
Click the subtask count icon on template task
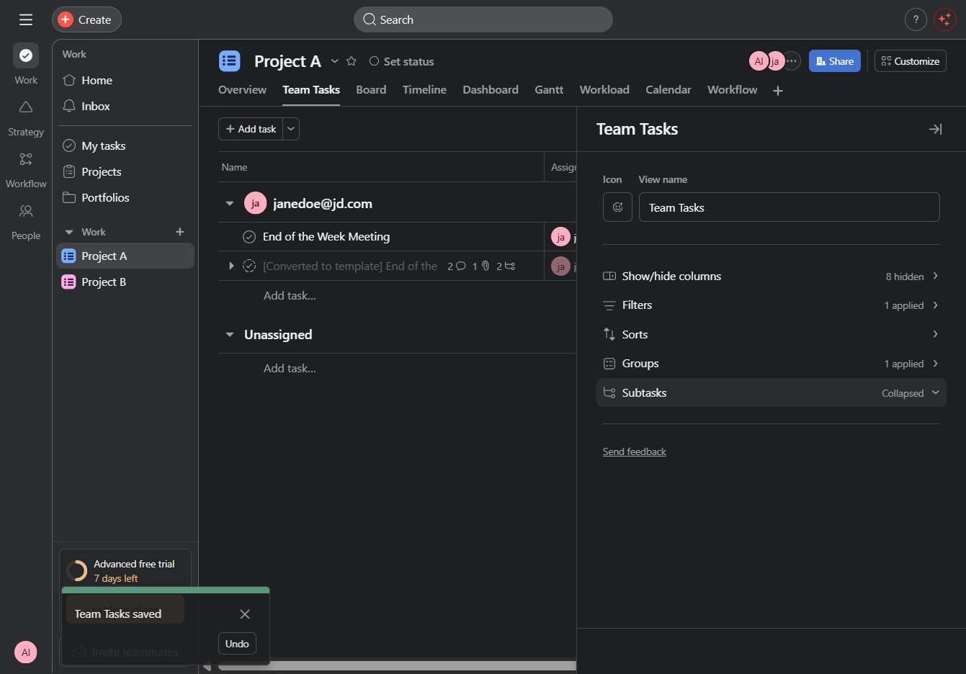506,266
